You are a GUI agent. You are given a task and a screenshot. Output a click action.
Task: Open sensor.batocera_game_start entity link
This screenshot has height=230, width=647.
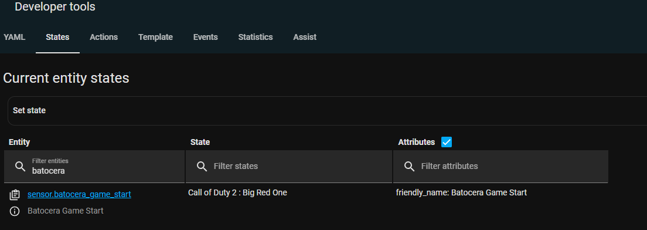pyautogui.click(x=79, y=194)
